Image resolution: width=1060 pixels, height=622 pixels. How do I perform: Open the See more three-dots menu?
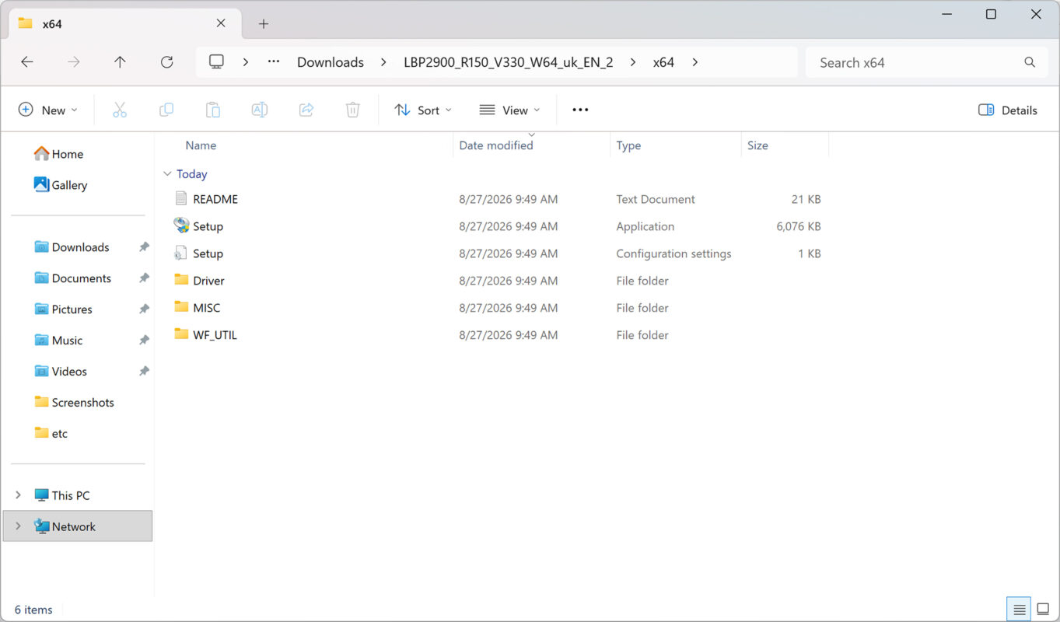[x=580, y=110]
